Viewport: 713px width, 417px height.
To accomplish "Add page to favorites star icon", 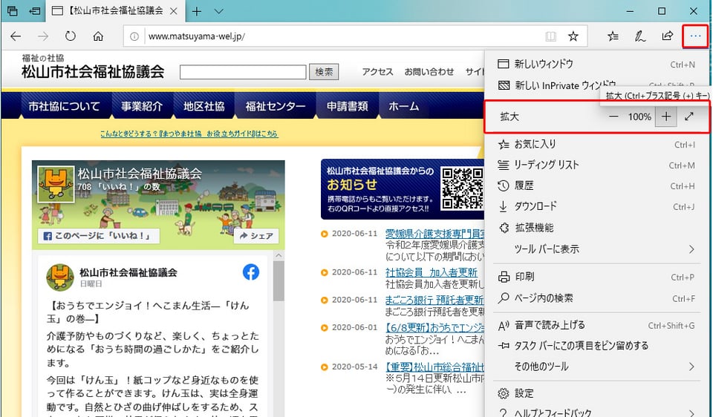I will pos(573,36).
